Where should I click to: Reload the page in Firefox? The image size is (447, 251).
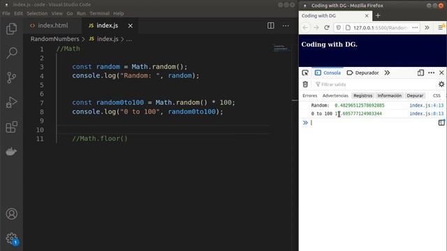coord(327,28)
